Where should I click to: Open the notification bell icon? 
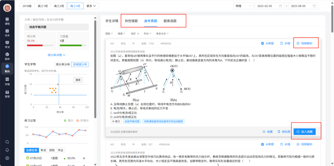pyautogui.click(x=7, y=150)
